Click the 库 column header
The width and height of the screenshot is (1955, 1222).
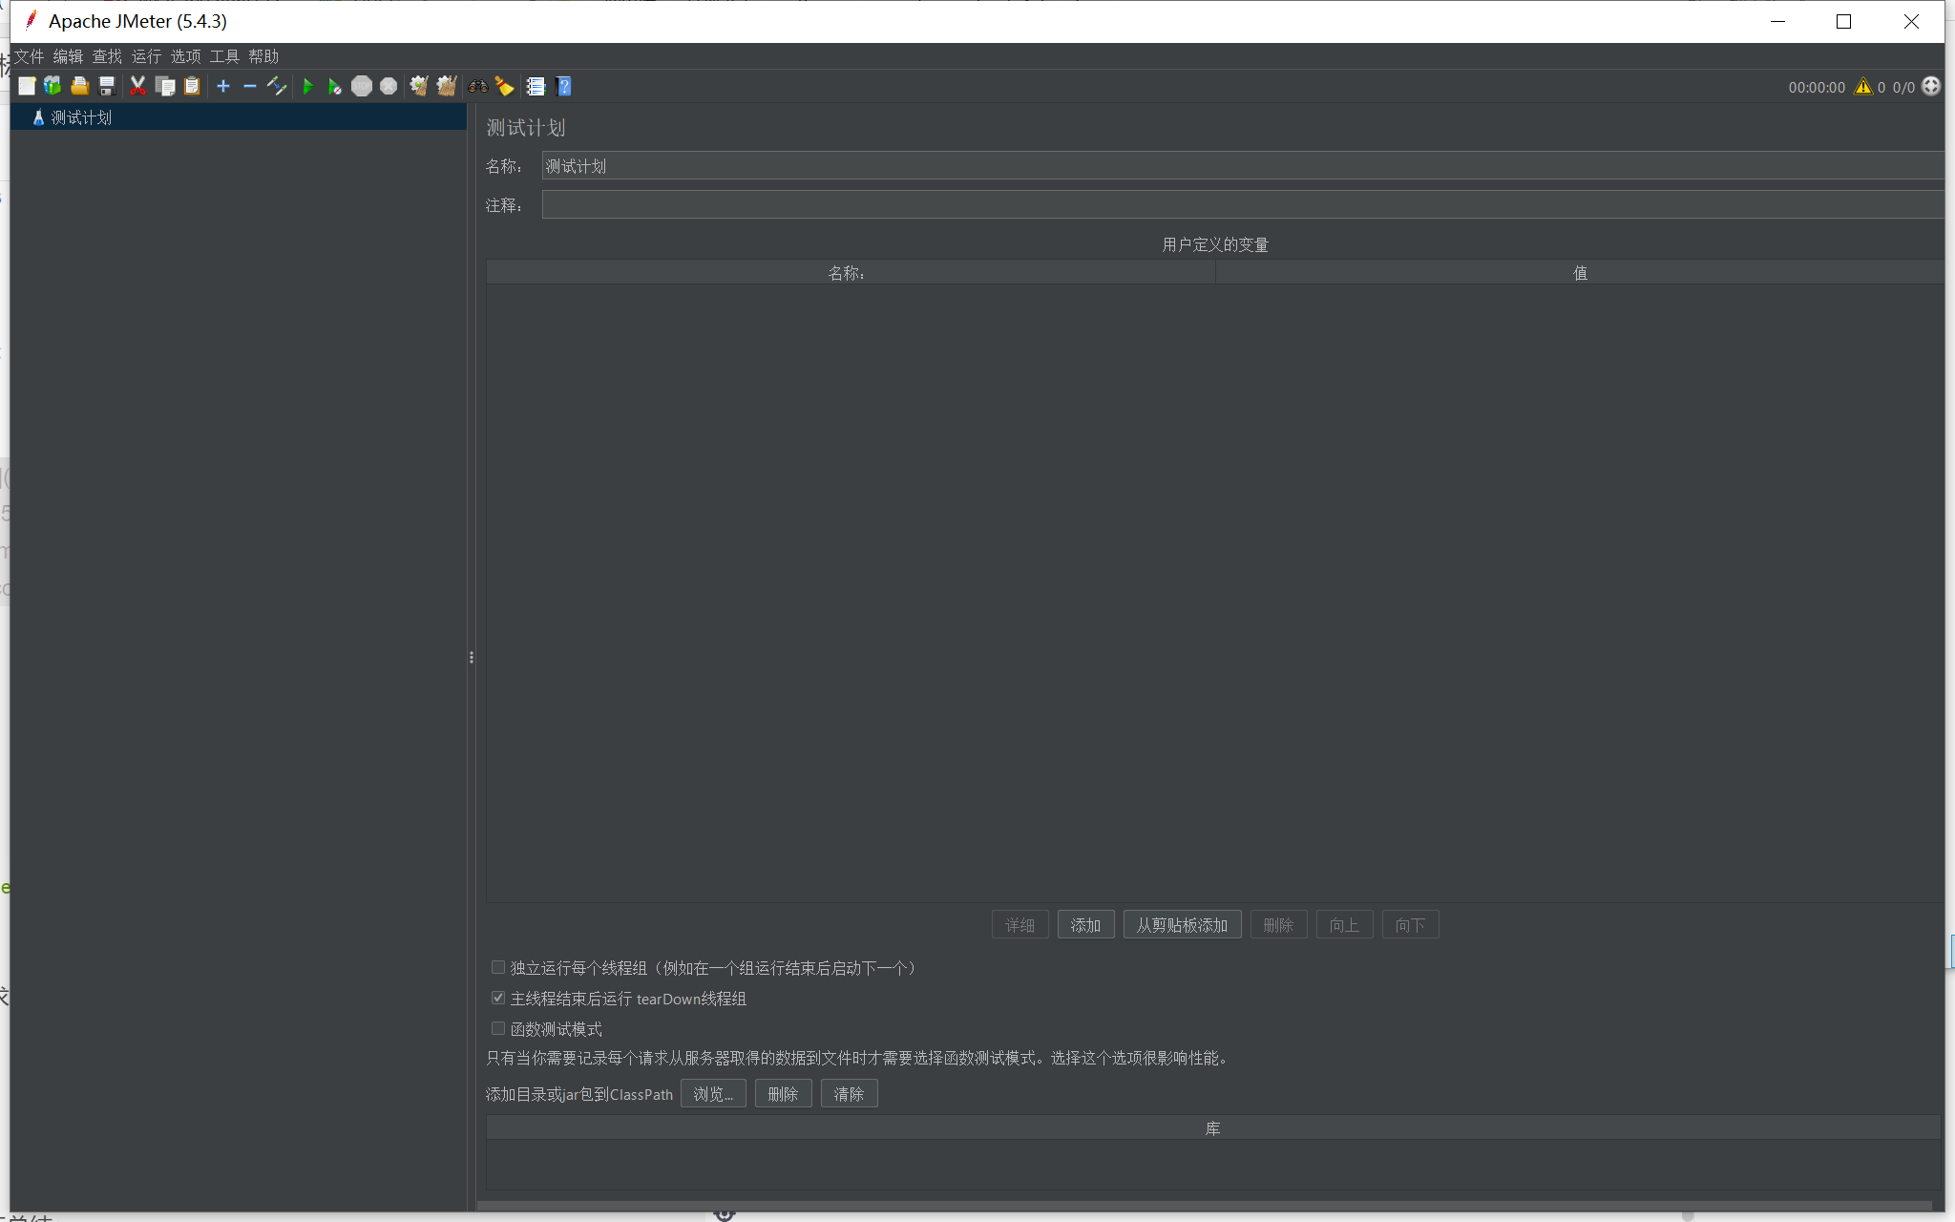tap(1213, 1128)
